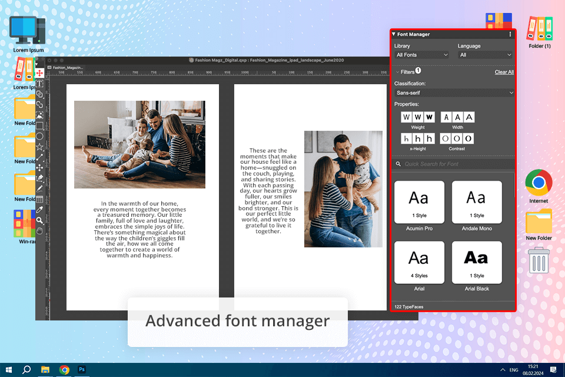Select the Item (move) tool
The width and height of the screenshot is (565, 377).
pyautogui.click(x=39, y=73)
